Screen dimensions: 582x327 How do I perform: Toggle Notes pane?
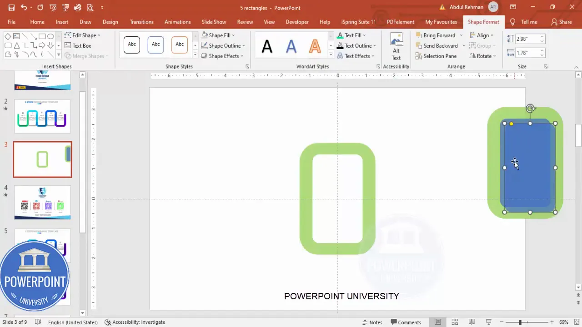(372, 322)
